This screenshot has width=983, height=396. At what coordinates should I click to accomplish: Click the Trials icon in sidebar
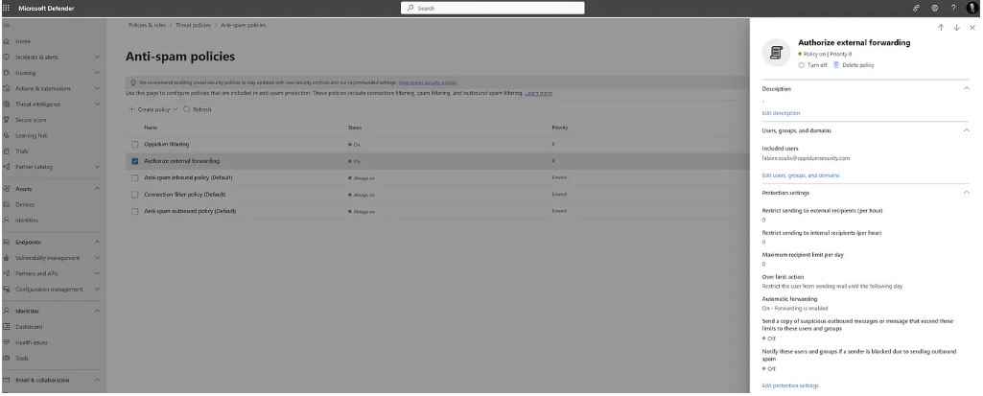click(7, 151)
